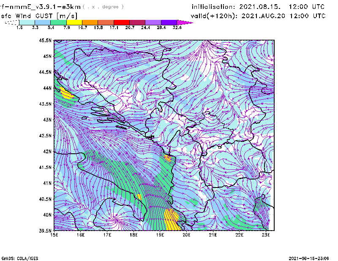Click the 'sfc Wind GUST [m/s]' title
This screenshot has height=261, width=338.
[x=39, y=16]
